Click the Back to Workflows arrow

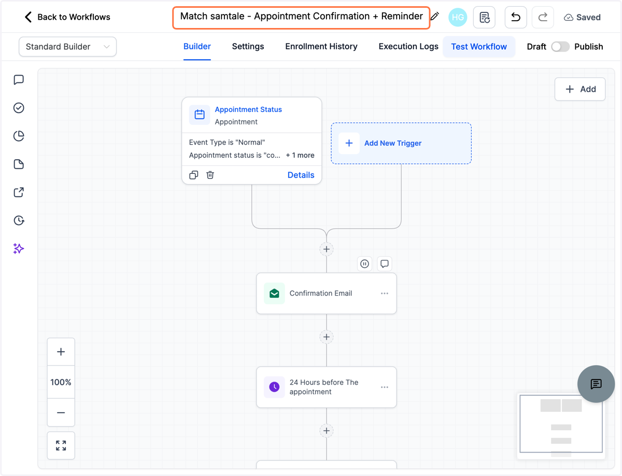click(x=28, y=17)
